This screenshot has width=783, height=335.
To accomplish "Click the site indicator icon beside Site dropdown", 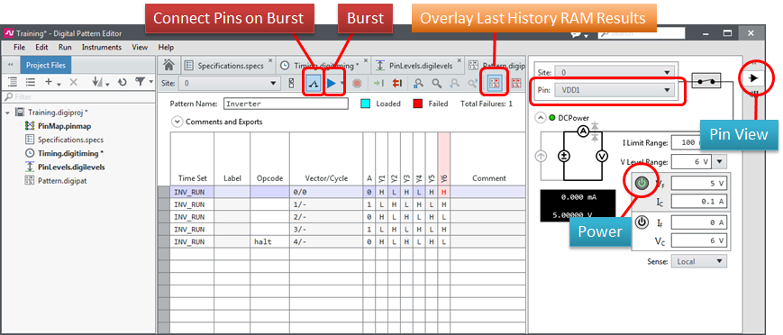I will coord(292,84).
